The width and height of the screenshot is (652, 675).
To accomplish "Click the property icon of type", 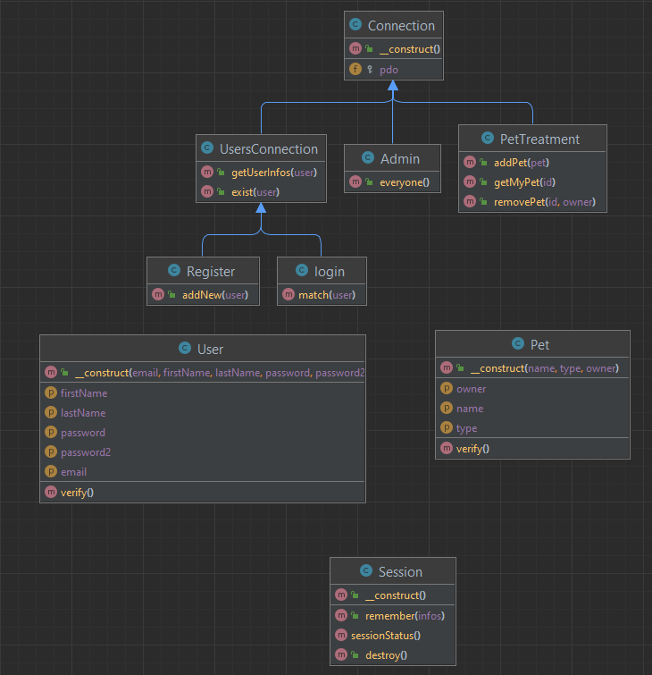I will coord(447,427).
